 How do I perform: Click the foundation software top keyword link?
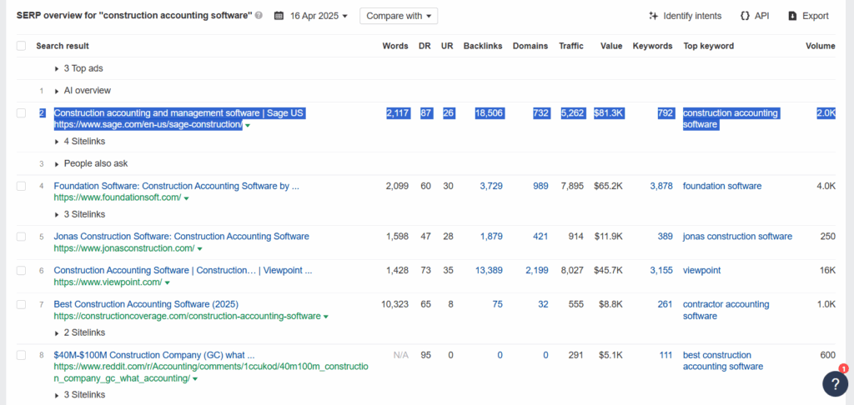(722, 186)
